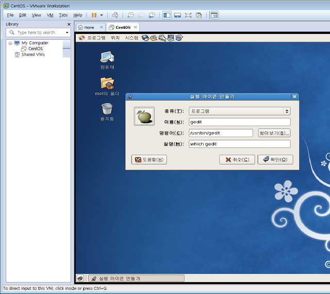Open the power options dropdown arrow beside pause
Viewport: 330px width, 294px height.
[102, 15]
